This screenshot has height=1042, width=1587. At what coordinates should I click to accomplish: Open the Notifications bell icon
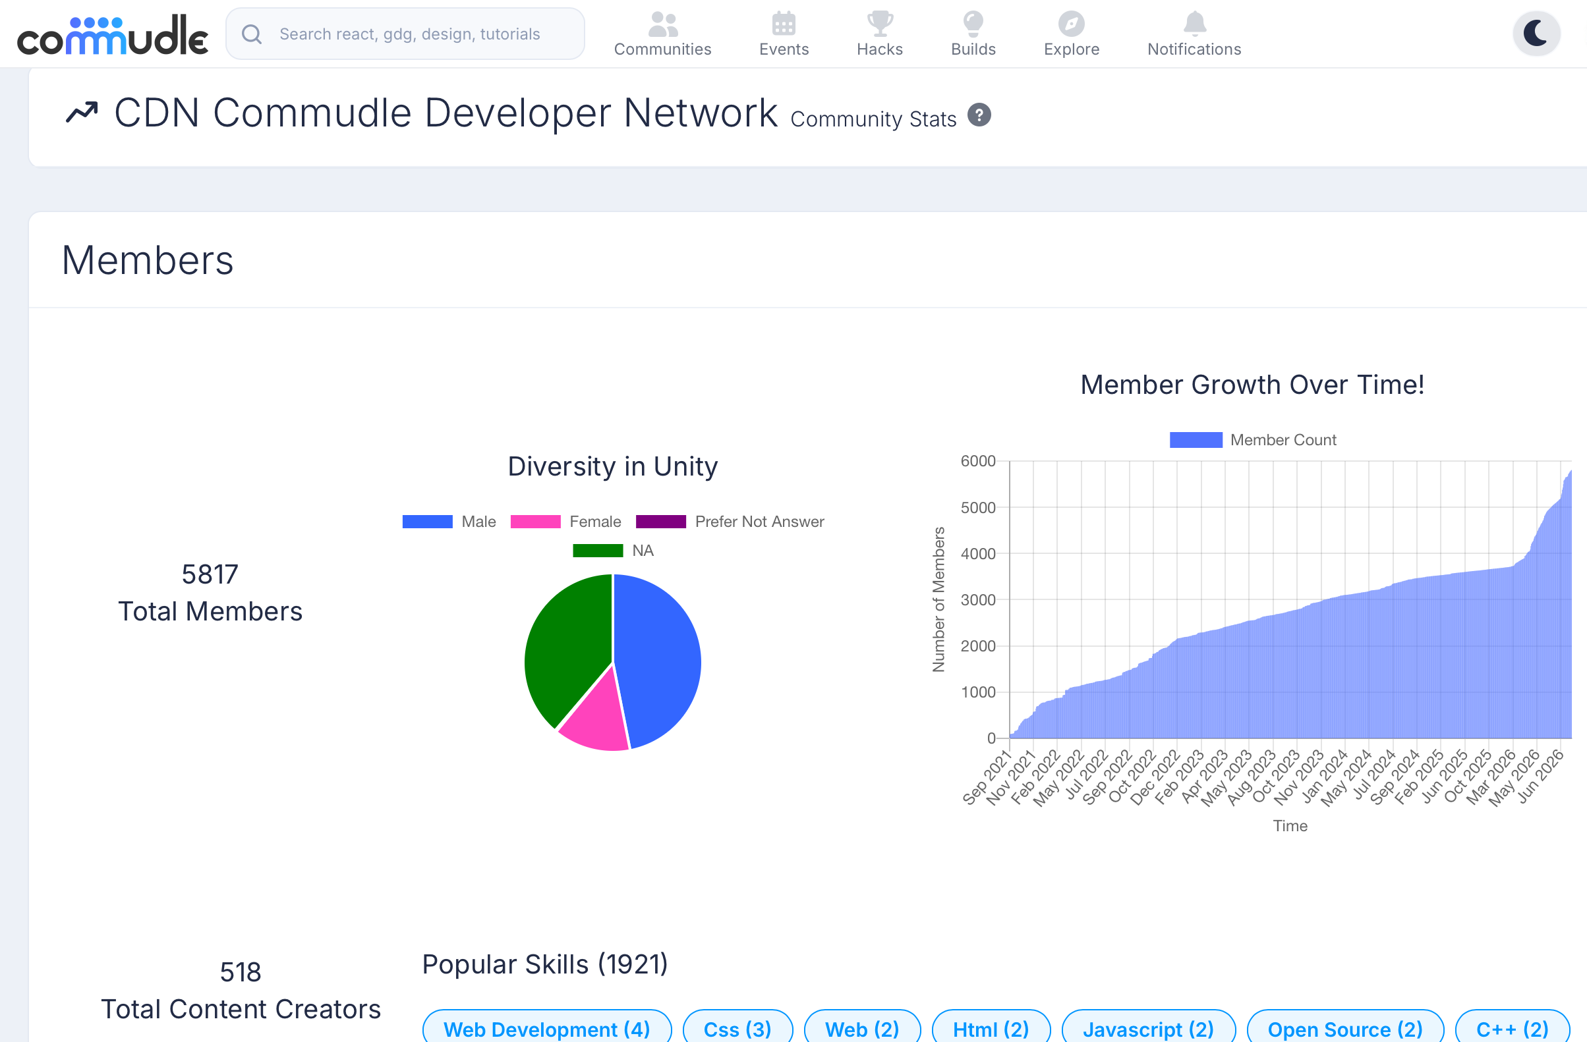pos(1194,24)
